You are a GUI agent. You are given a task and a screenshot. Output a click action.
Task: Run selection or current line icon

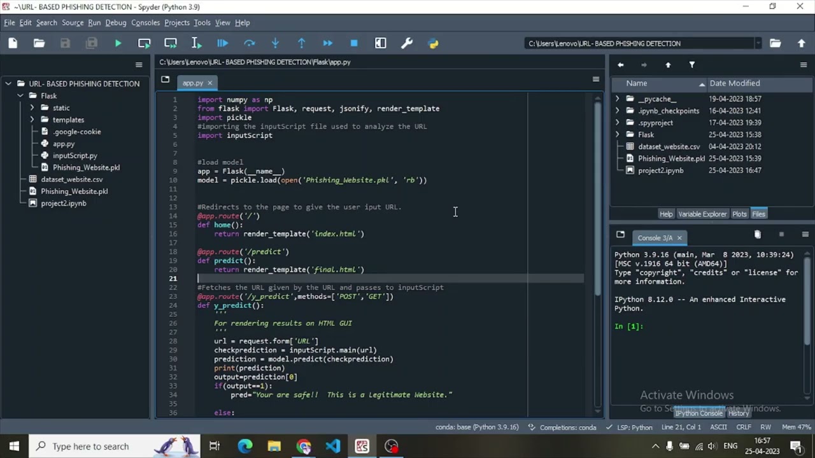pos(196,43)
